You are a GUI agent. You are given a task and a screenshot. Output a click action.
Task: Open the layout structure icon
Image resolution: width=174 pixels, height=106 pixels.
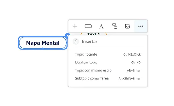[115, 26]
